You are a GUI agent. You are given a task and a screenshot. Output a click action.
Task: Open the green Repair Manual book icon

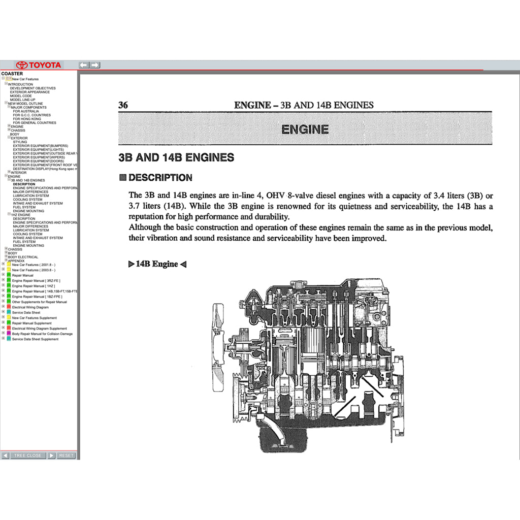click(9, 275)
